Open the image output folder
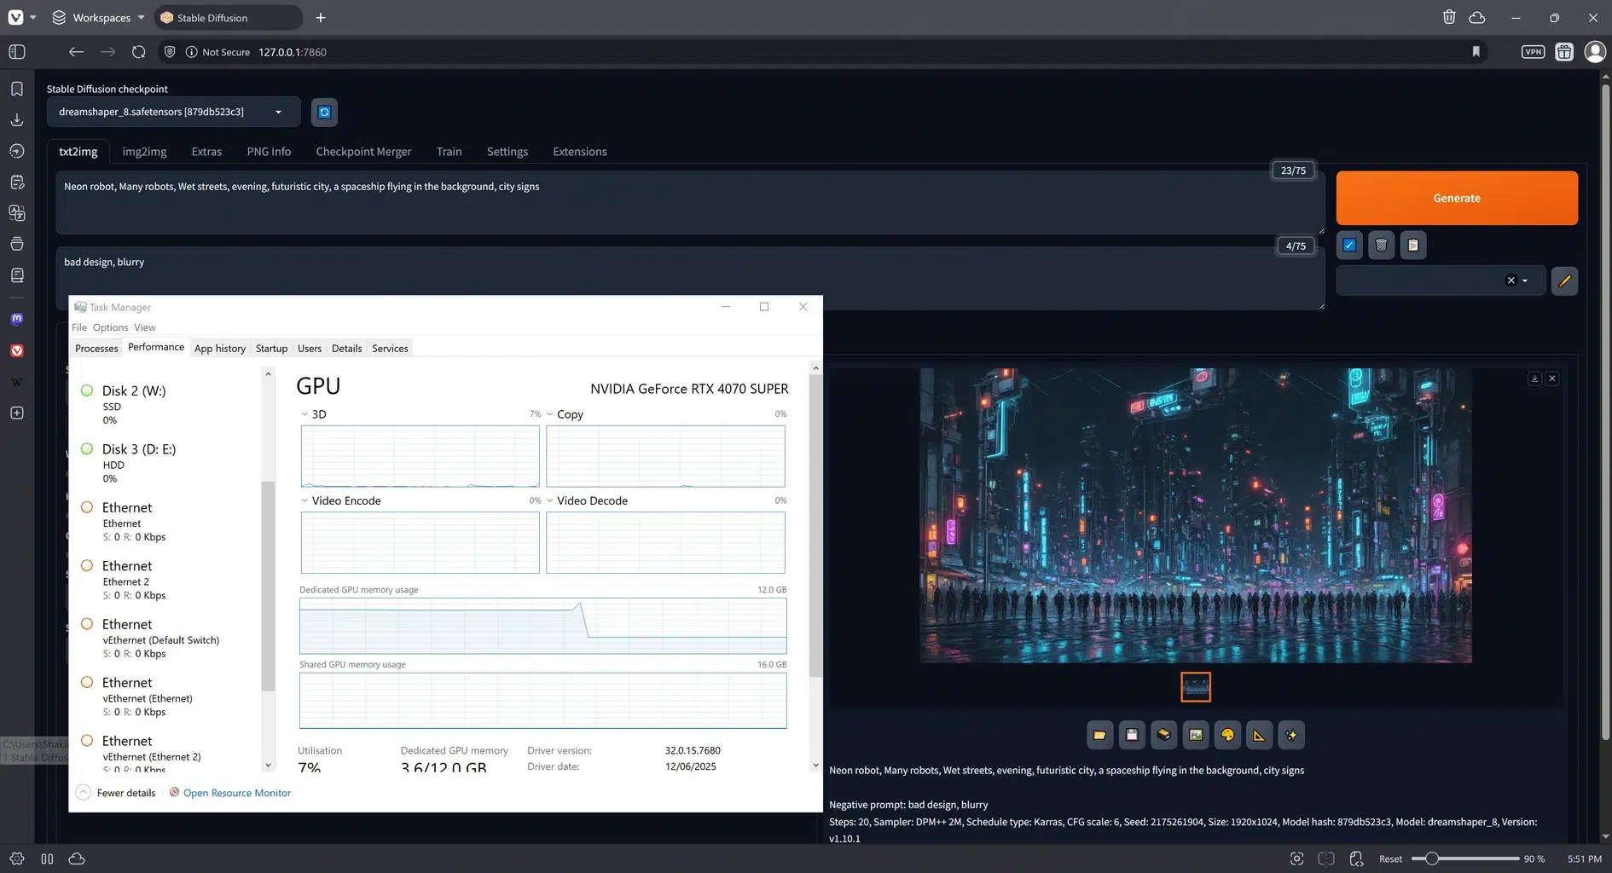Screen dimensions: 1612x873 point(1099,735)
